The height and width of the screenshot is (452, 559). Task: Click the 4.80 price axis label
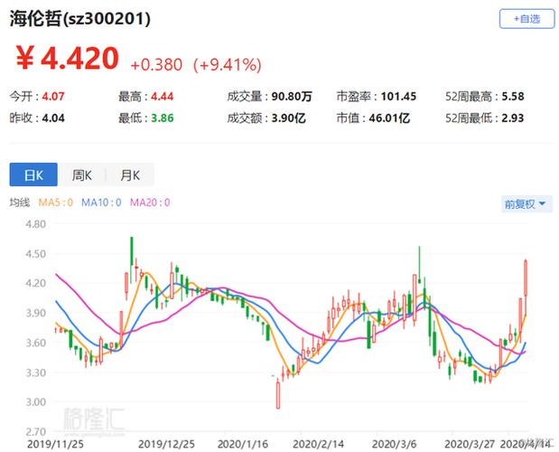point(35,224)
